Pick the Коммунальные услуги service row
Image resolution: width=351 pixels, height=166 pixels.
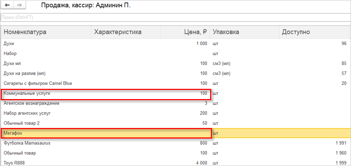tap(175, 94)
